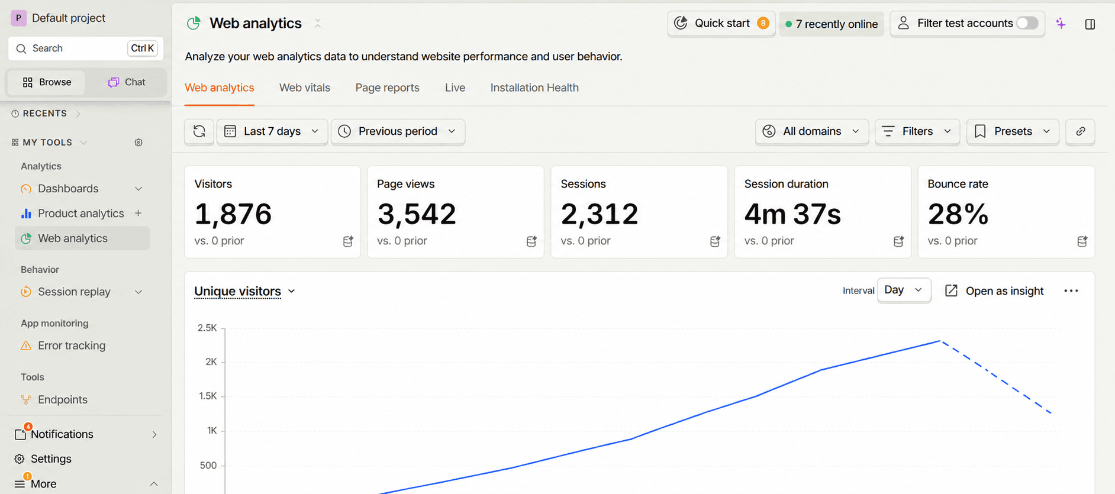This screenshot has height=494, width=1115.
Task: Open the Presets dropdown
Action: (1013, 131)
